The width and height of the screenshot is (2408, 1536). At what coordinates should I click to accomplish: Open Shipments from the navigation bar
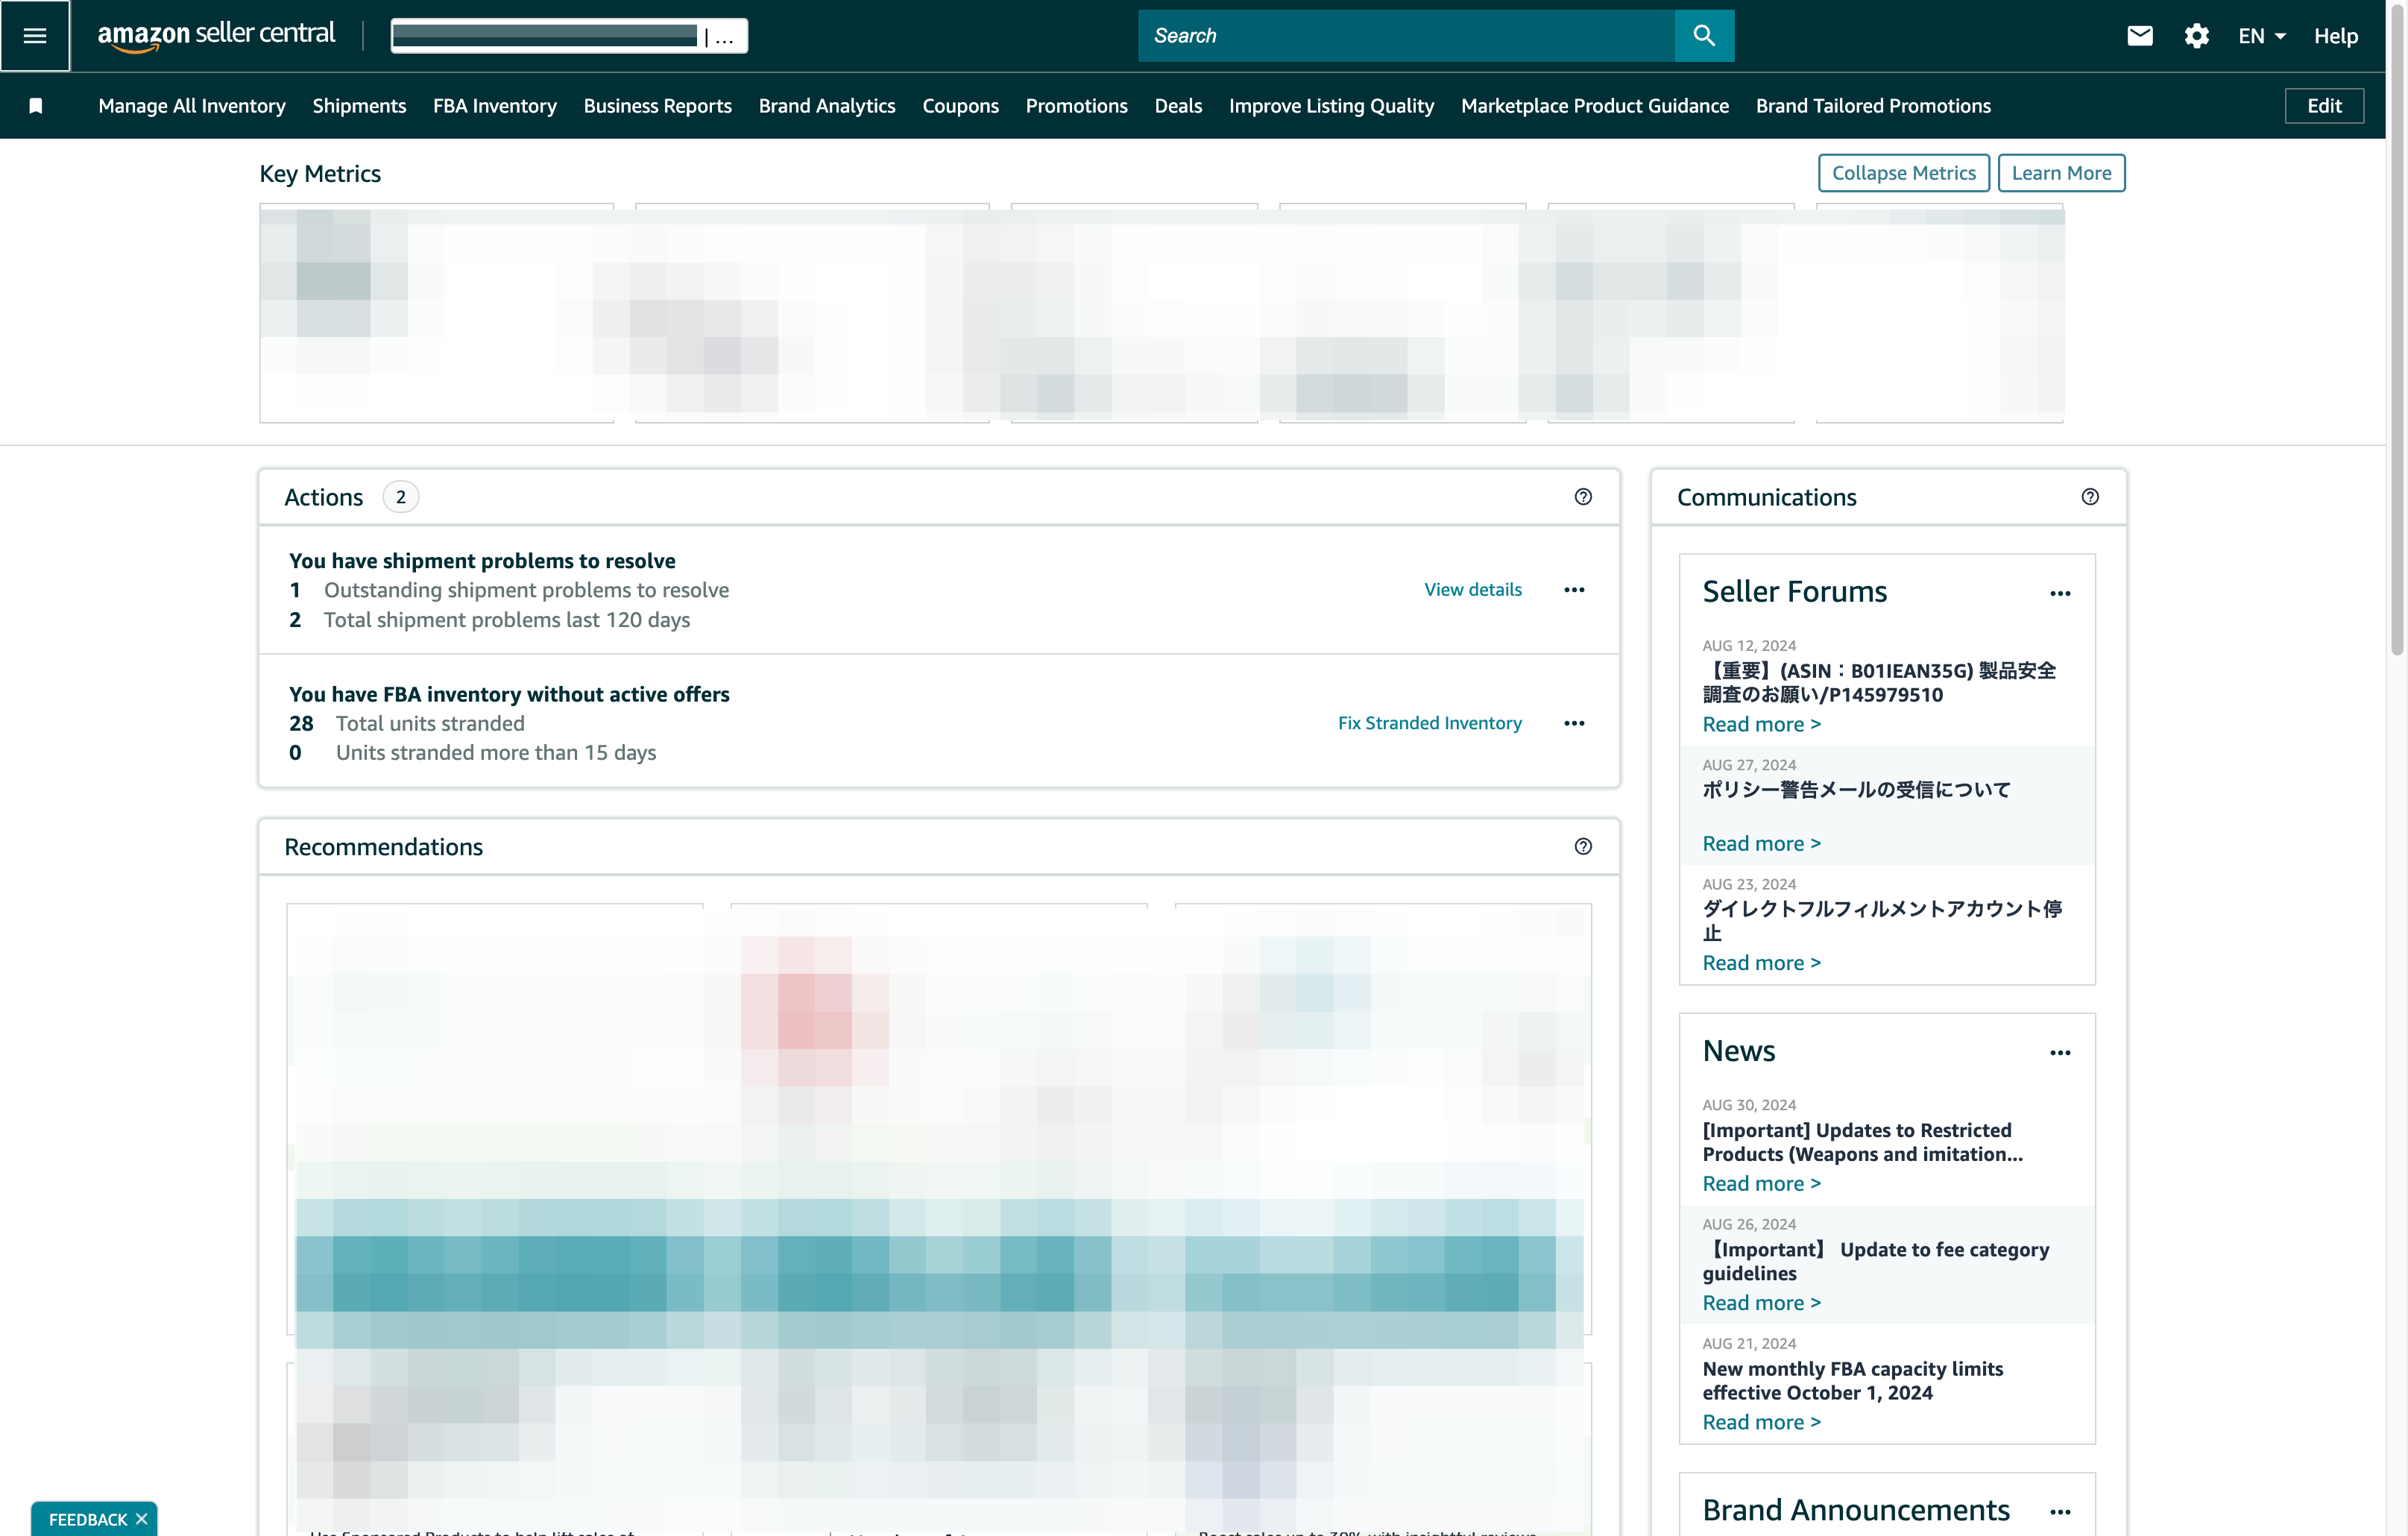359,106
